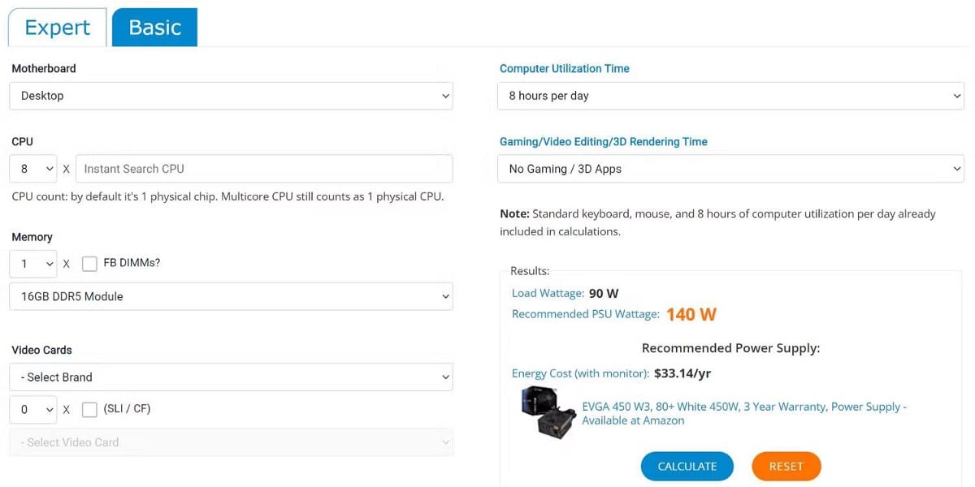Expand the No Gaming / 3D Apps dropdown

[730, 169]
